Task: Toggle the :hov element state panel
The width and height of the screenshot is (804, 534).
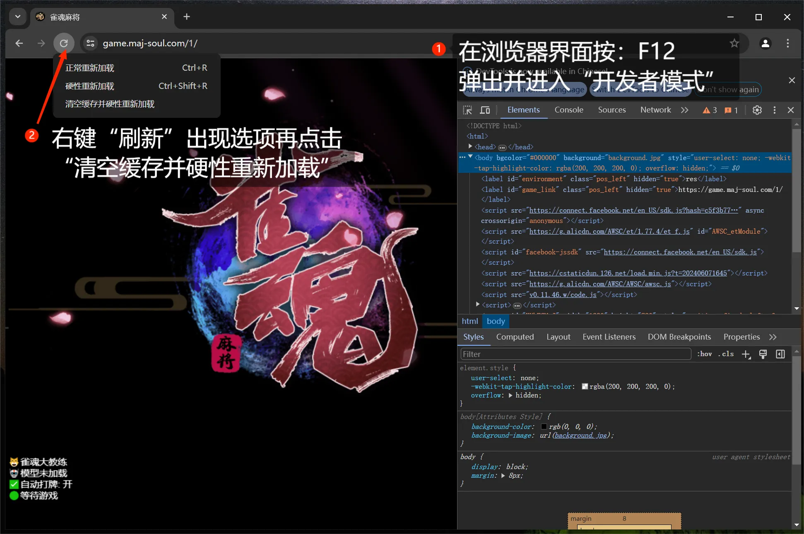Action: click(x=704, y=354)
